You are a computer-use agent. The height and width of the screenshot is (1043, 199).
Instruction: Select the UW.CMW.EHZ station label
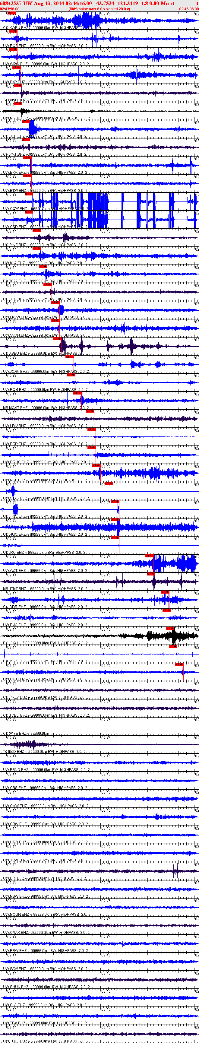coord(46,806)
